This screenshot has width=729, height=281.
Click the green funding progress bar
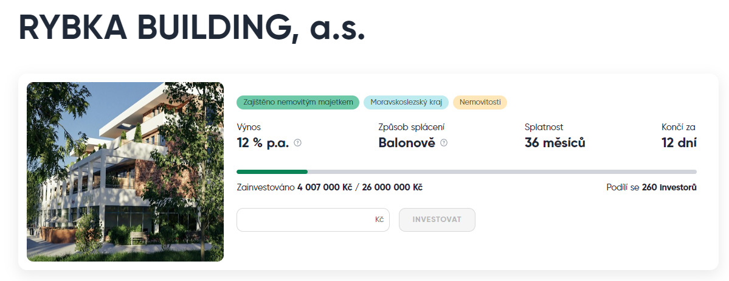pyautogui.click(x=272, y=172)
